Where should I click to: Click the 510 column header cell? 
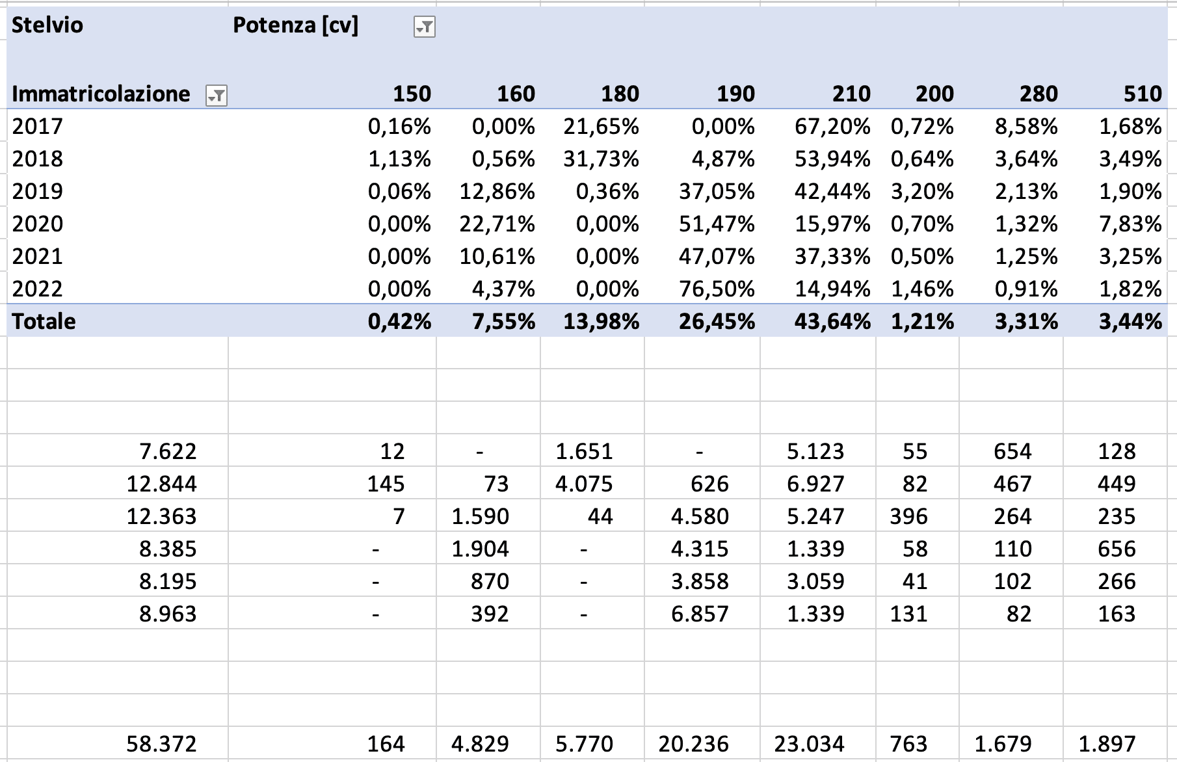[1142, 94]
